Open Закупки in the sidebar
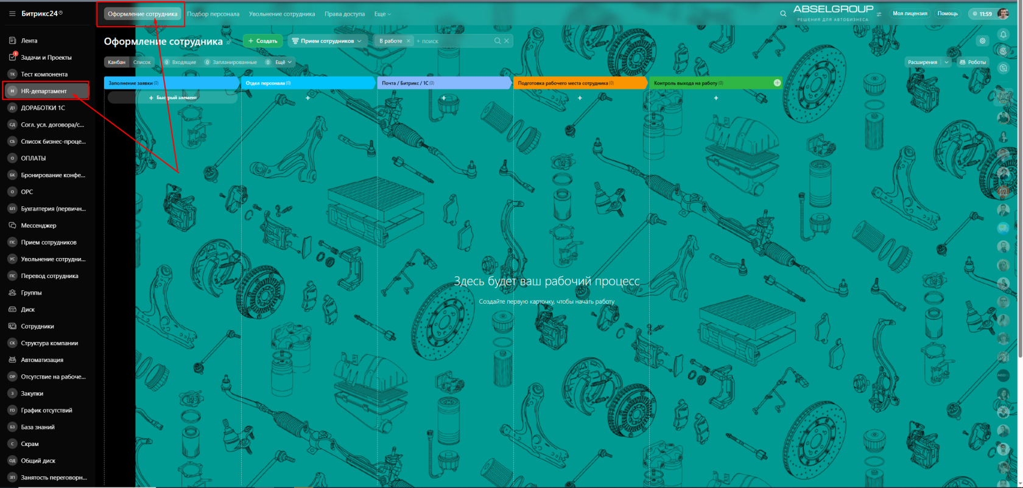 point(32,394)
